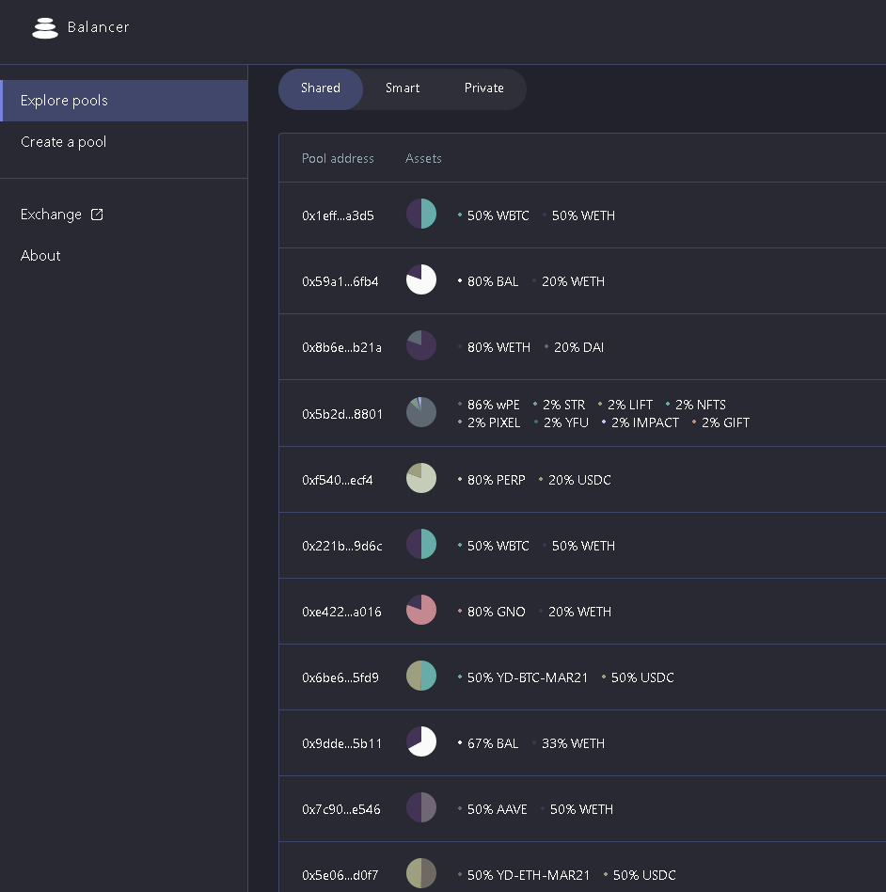Viewport: 886px width, 892px height.
Task: Open pool address 0x7c90...e546
Action: coord(341,811)
